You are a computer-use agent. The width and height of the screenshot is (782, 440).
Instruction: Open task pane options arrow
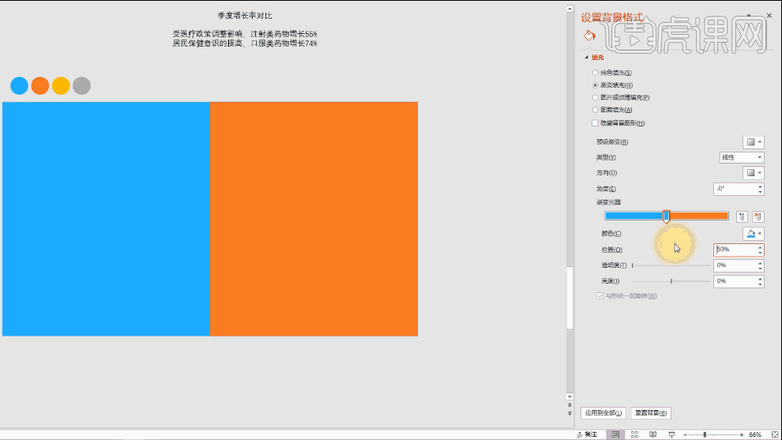(x=749, y=16)
